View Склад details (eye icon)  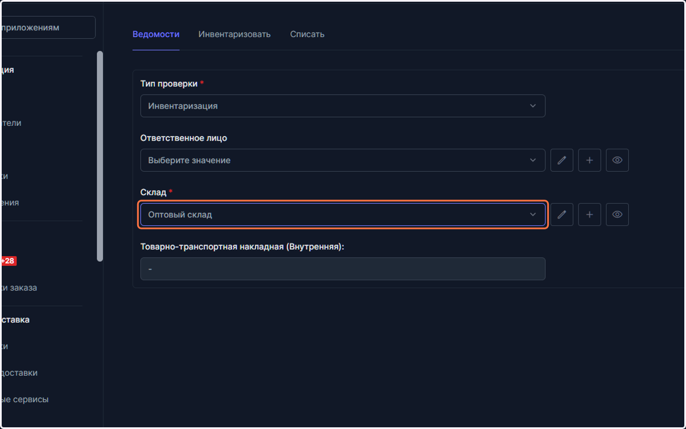point(617,214)
